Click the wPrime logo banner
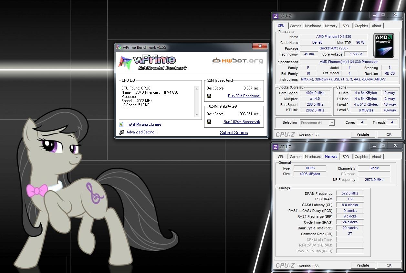The height and width of the screenshot is (273, 406). click(152, 62)
